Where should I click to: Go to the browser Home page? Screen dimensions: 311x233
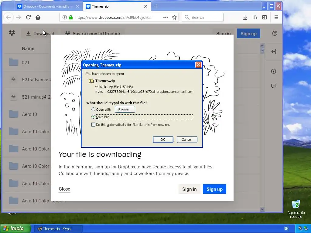click(x=38, y=17)
